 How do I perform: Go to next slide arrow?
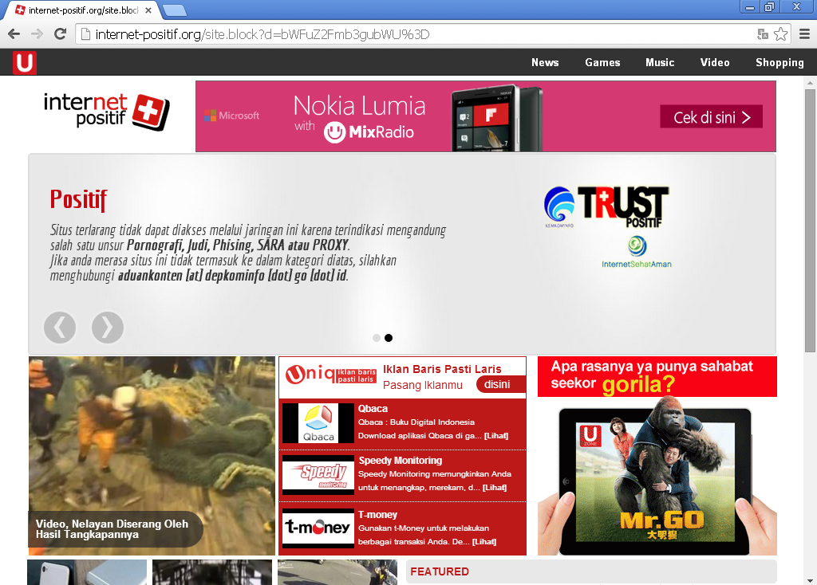point(108,328)
